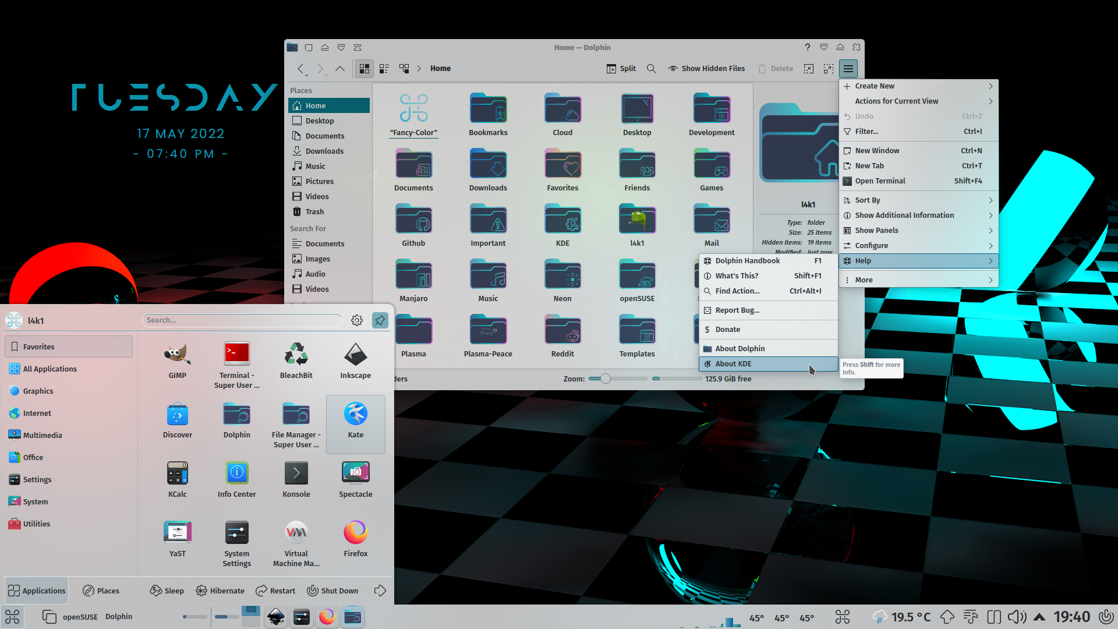Expand the Show Panels submenu

[x=919, y=231]
